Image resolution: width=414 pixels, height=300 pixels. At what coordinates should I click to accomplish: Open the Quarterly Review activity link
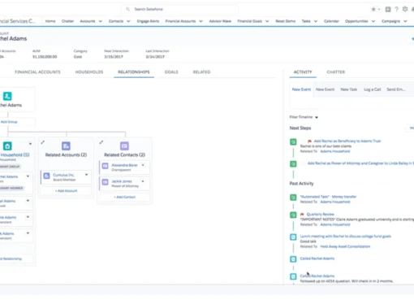tap(321, 215)
